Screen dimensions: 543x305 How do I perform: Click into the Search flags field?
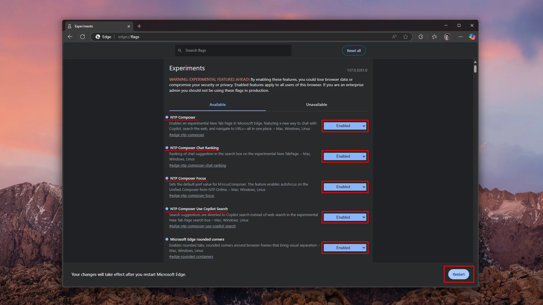pyautogui.click(x=233, y=51)
